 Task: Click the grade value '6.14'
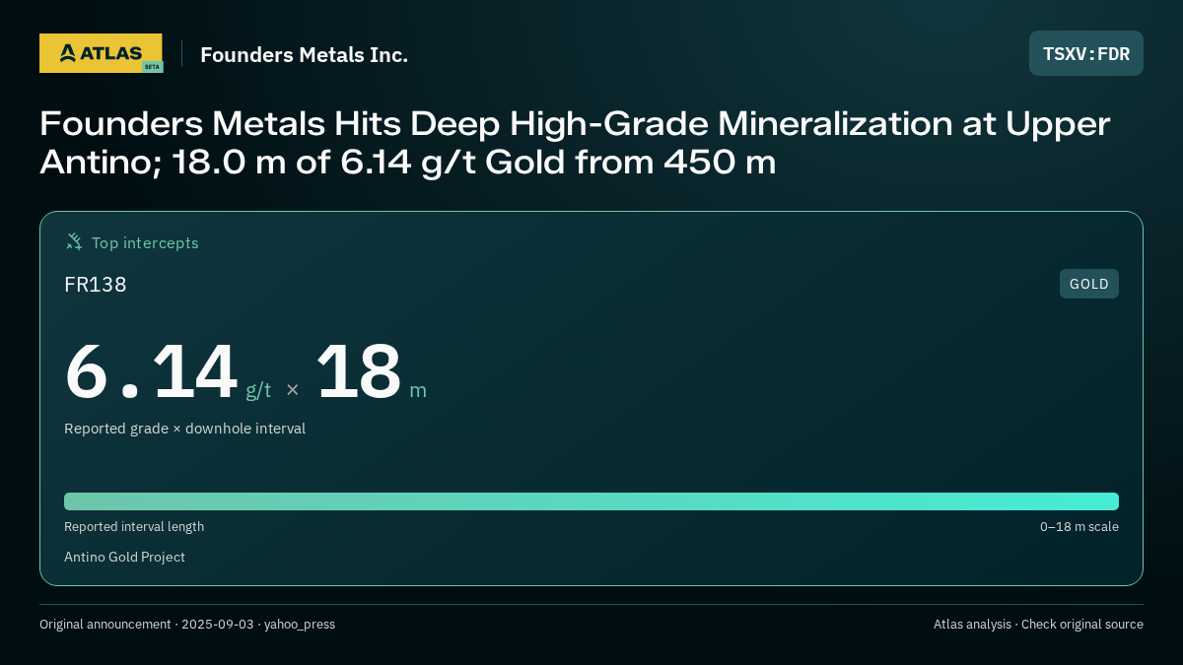151,371
